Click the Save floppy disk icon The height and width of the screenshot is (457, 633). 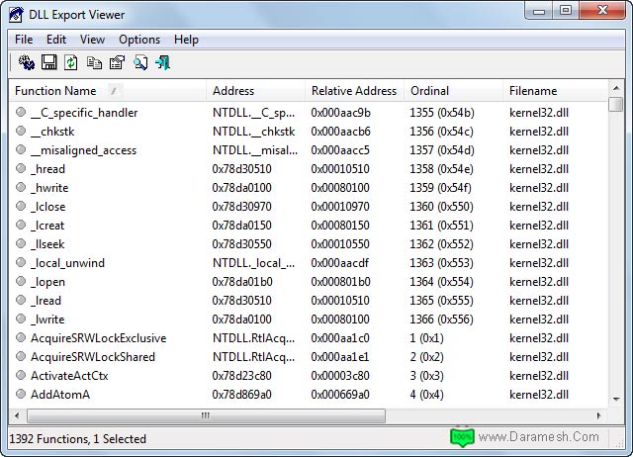[x=48, y=63]
